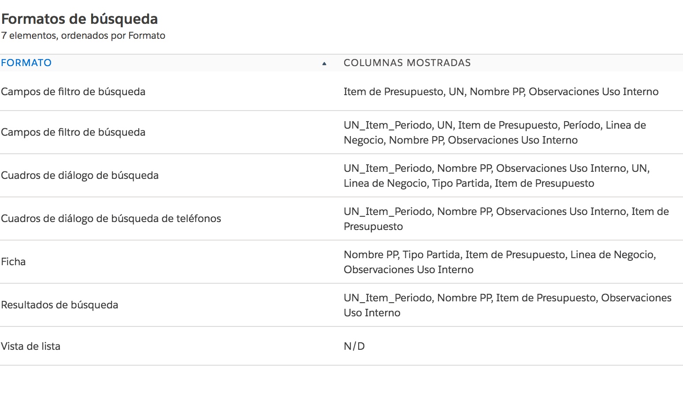Click Campos de filtro row beside 'Item de Presupuesto, UN'

pos(73,92)
